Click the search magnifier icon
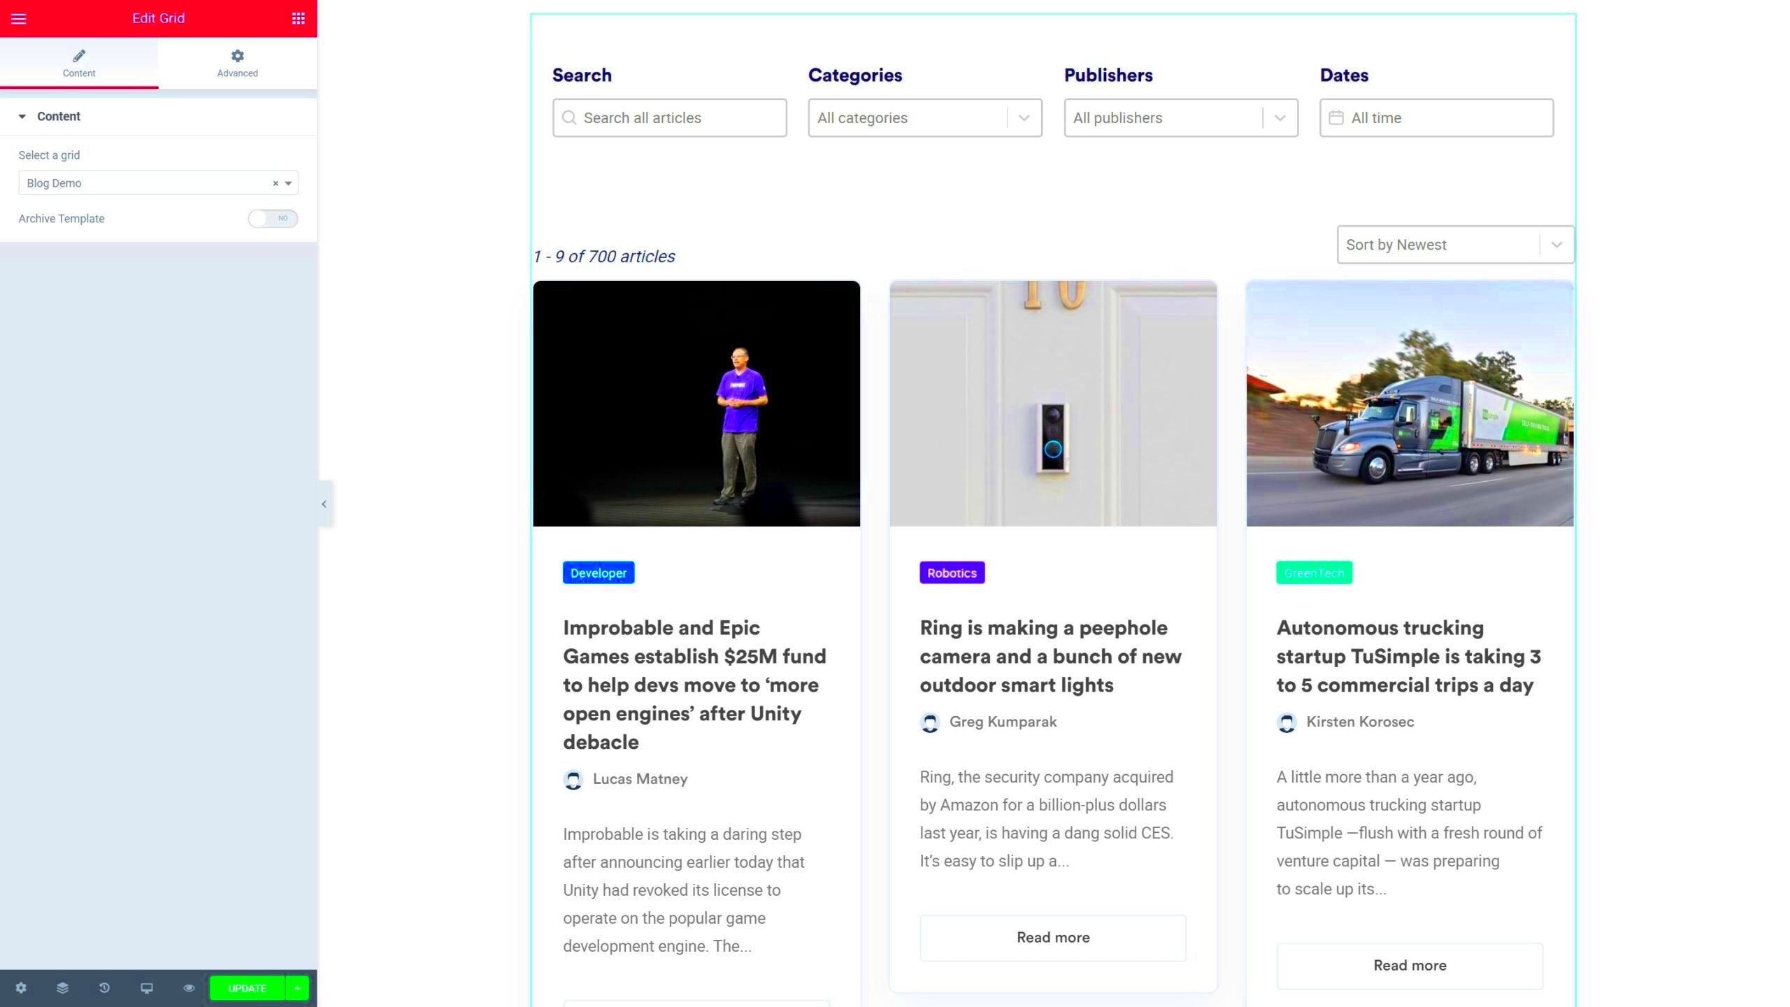Screen dimensions: 1790x1007 coord(569,117)
